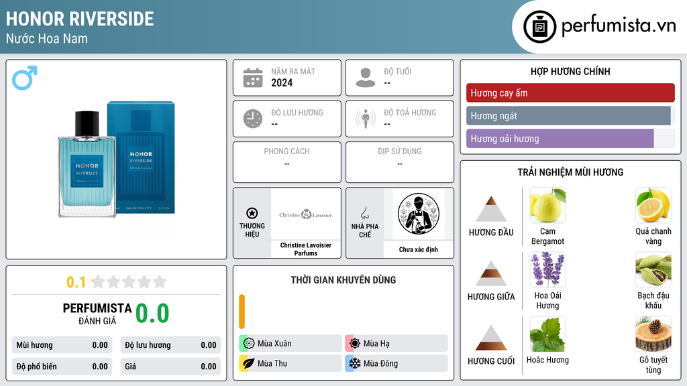
Task: Click the Christine Lavoisier Parfums brand name
Action: [305, 249]
